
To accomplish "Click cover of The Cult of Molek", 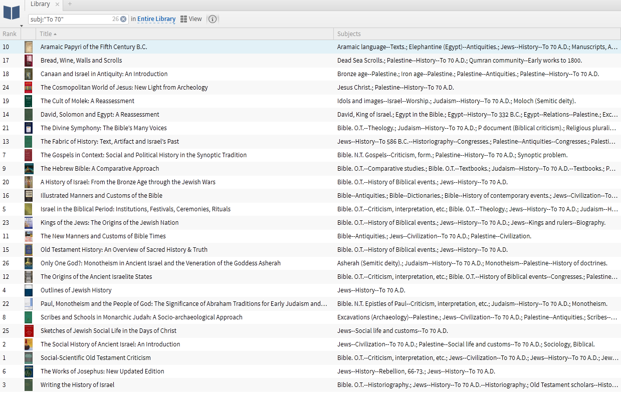I will 29,101.
